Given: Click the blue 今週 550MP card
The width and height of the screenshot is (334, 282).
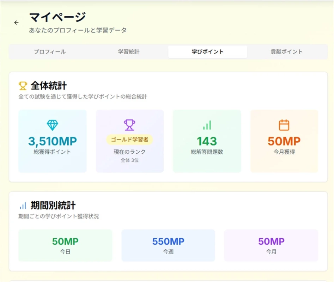Looking at the screenshot, I should pos(168,245).
